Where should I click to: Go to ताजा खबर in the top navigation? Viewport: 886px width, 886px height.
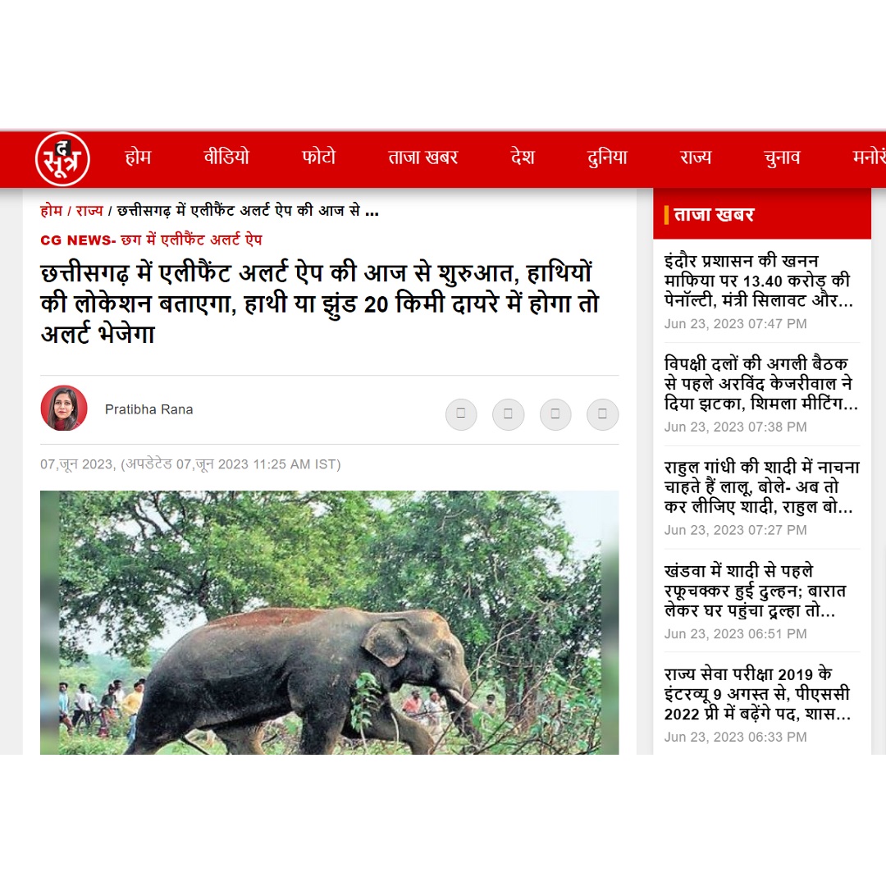click(x=422, y=157)
